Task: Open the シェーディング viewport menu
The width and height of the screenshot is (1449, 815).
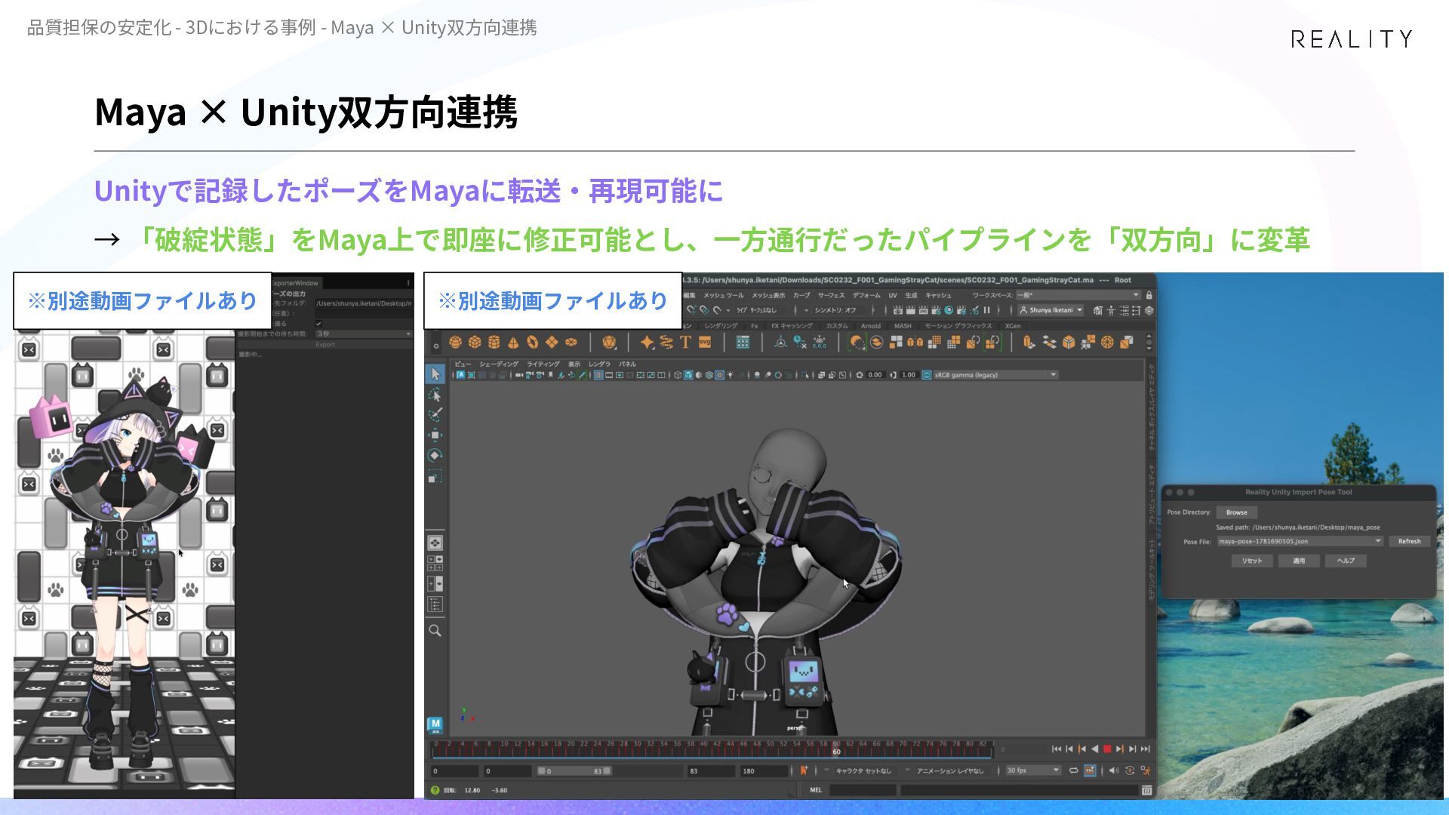Action: 499,364
